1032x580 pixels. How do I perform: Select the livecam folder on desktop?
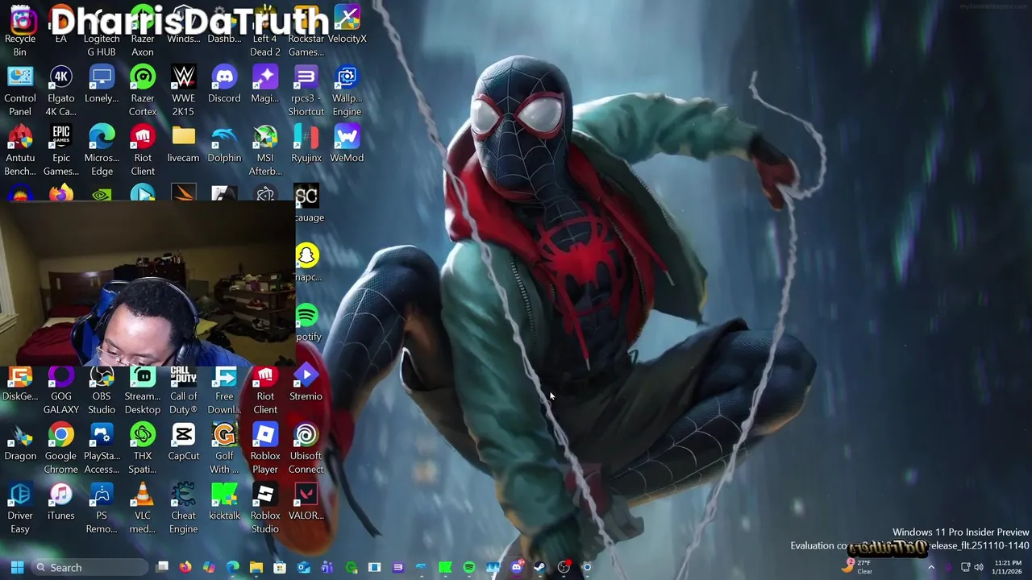pos(184,144)
